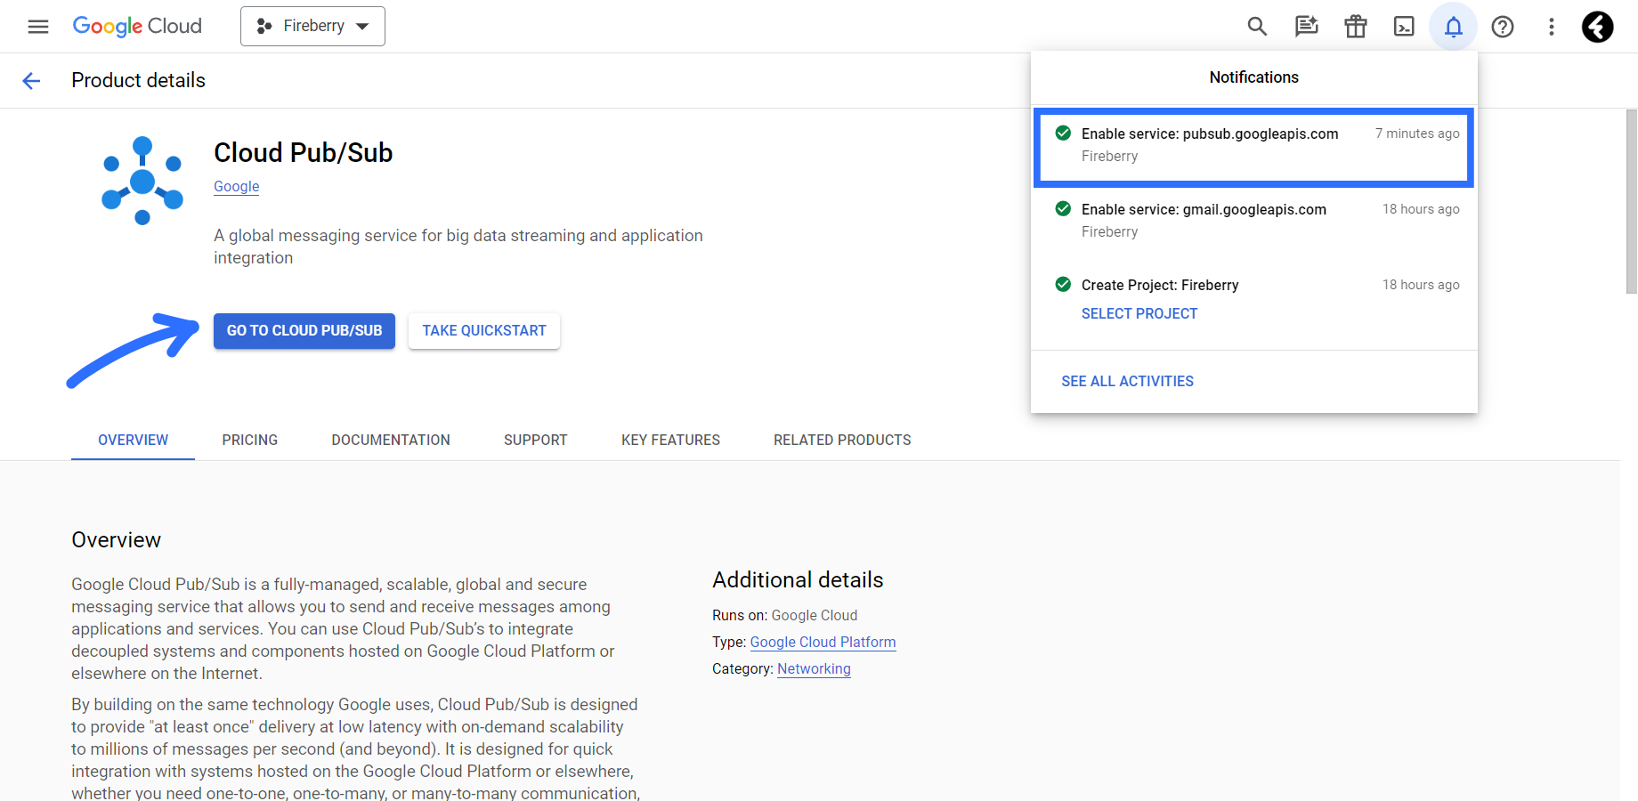Click the TAKE QUICKSTART button
Image resolution: width=1638 pixels, height=801 pixels.
point(484,330)
